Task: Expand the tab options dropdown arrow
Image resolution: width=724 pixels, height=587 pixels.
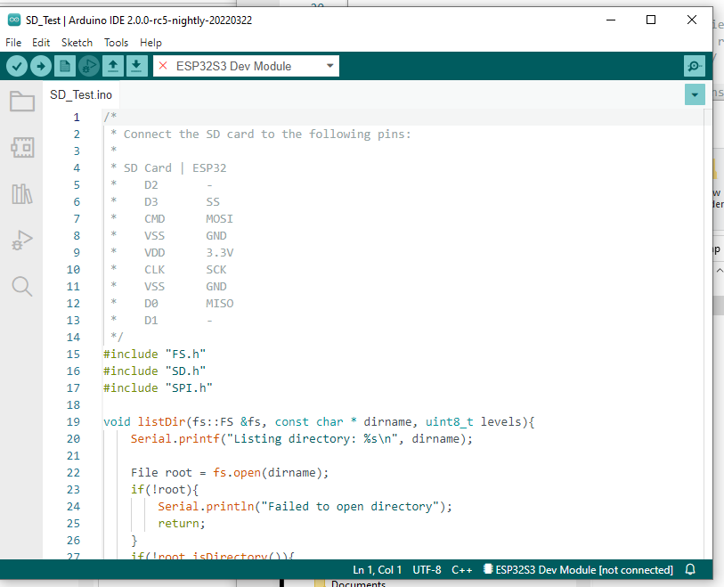Action: click(x=695, y=94)
